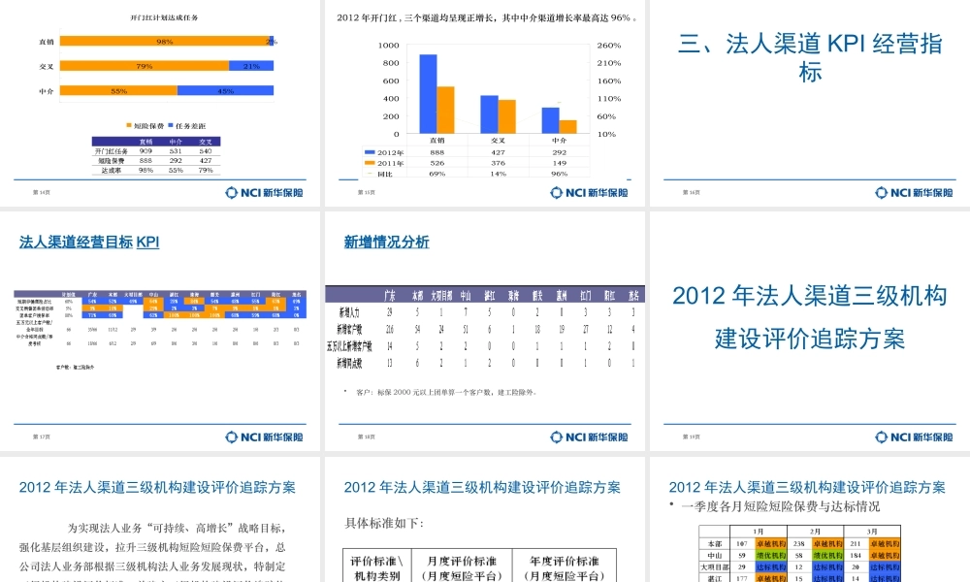Click the orange 短险保费 legend entry
This screenshot has height=582, width=970.
(145, 125)
